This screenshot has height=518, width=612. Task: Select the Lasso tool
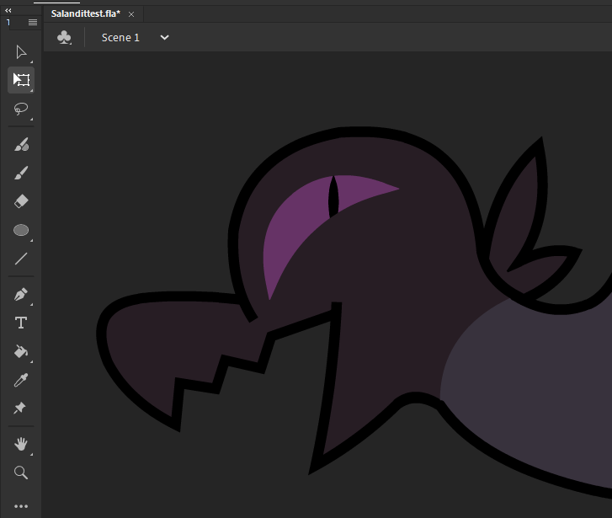pos(21,109)
